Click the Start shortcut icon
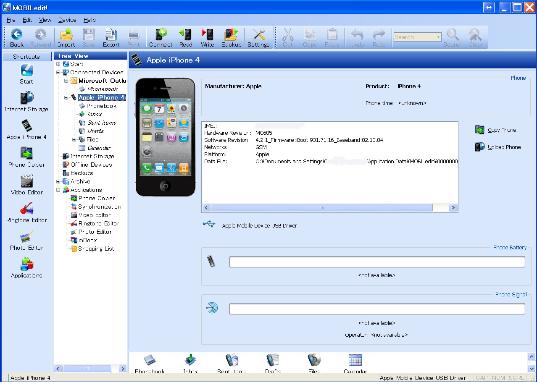This screenshot has width=537, height=382. pyautogui.click(x=26, y=74)
